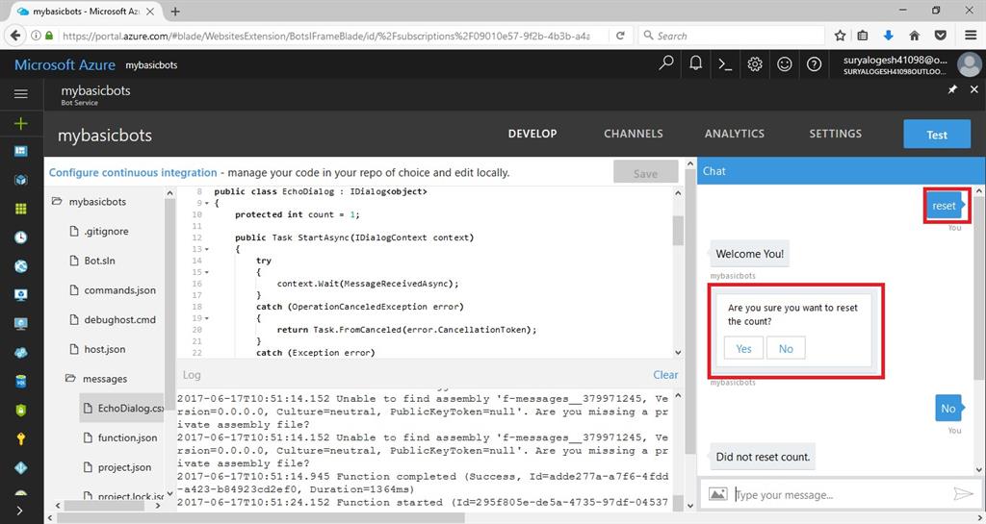The image size is (986, 524).
Task: Collapse the messages folder
Action: (96, 379)
